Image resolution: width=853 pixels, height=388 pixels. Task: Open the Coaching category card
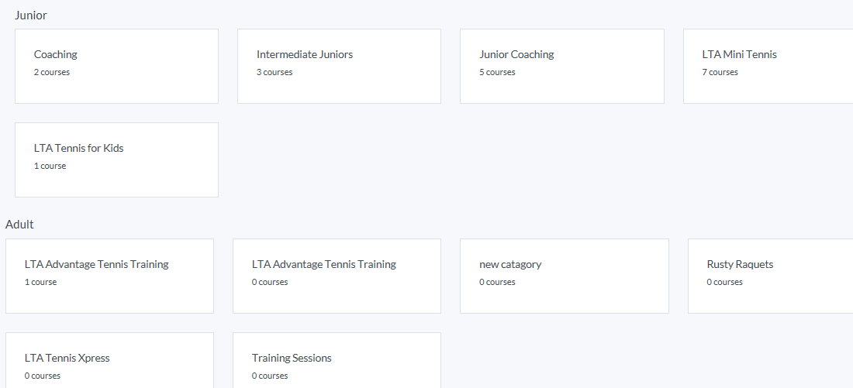point(116,66)
